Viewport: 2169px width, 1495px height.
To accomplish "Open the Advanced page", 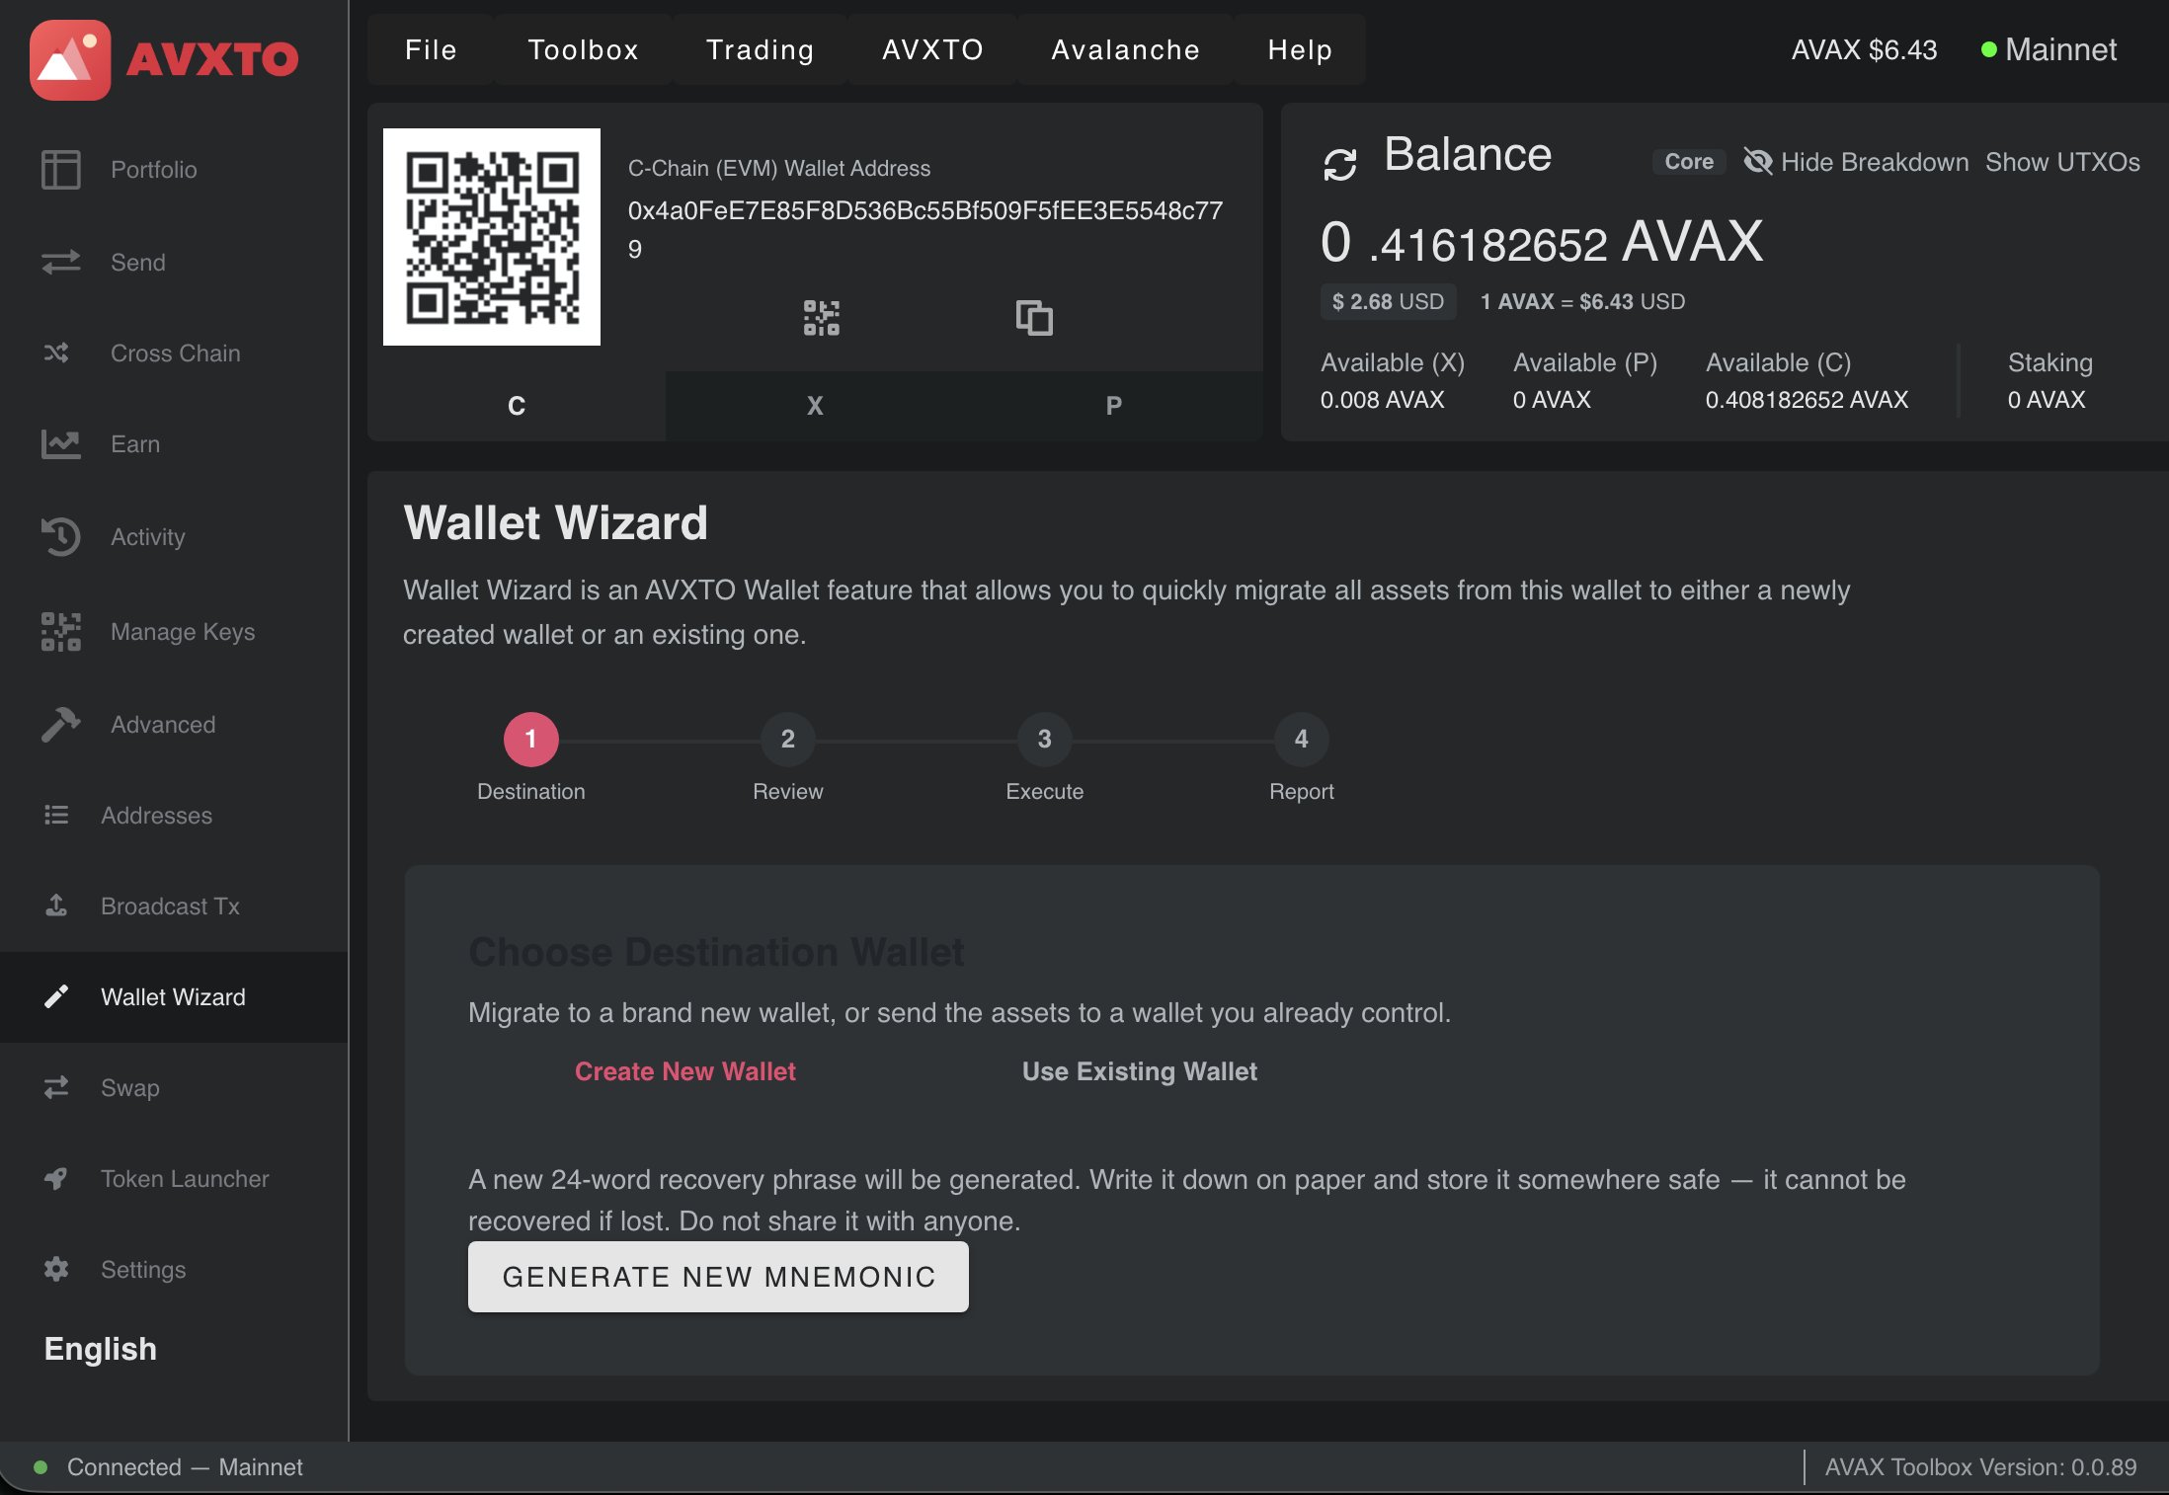I will tap(163, 724).
